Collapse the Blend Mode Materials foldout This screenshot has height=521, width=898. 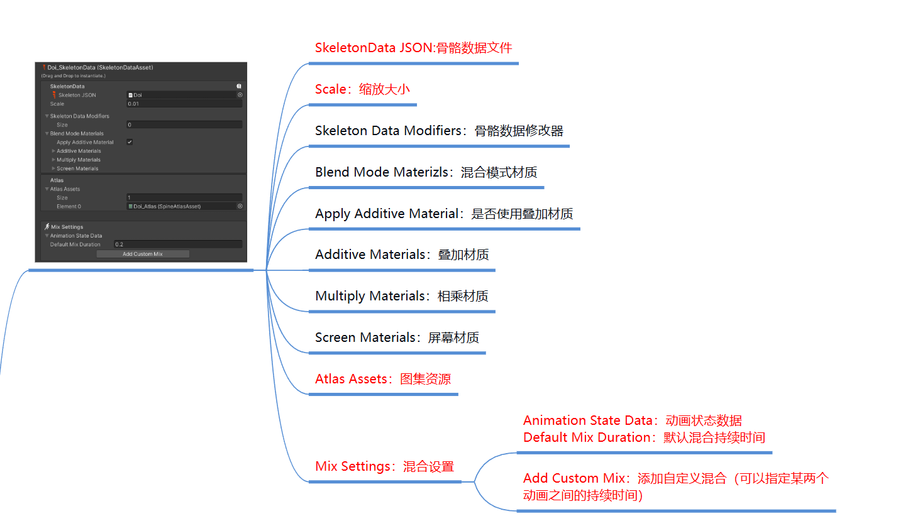click(47, 134)
